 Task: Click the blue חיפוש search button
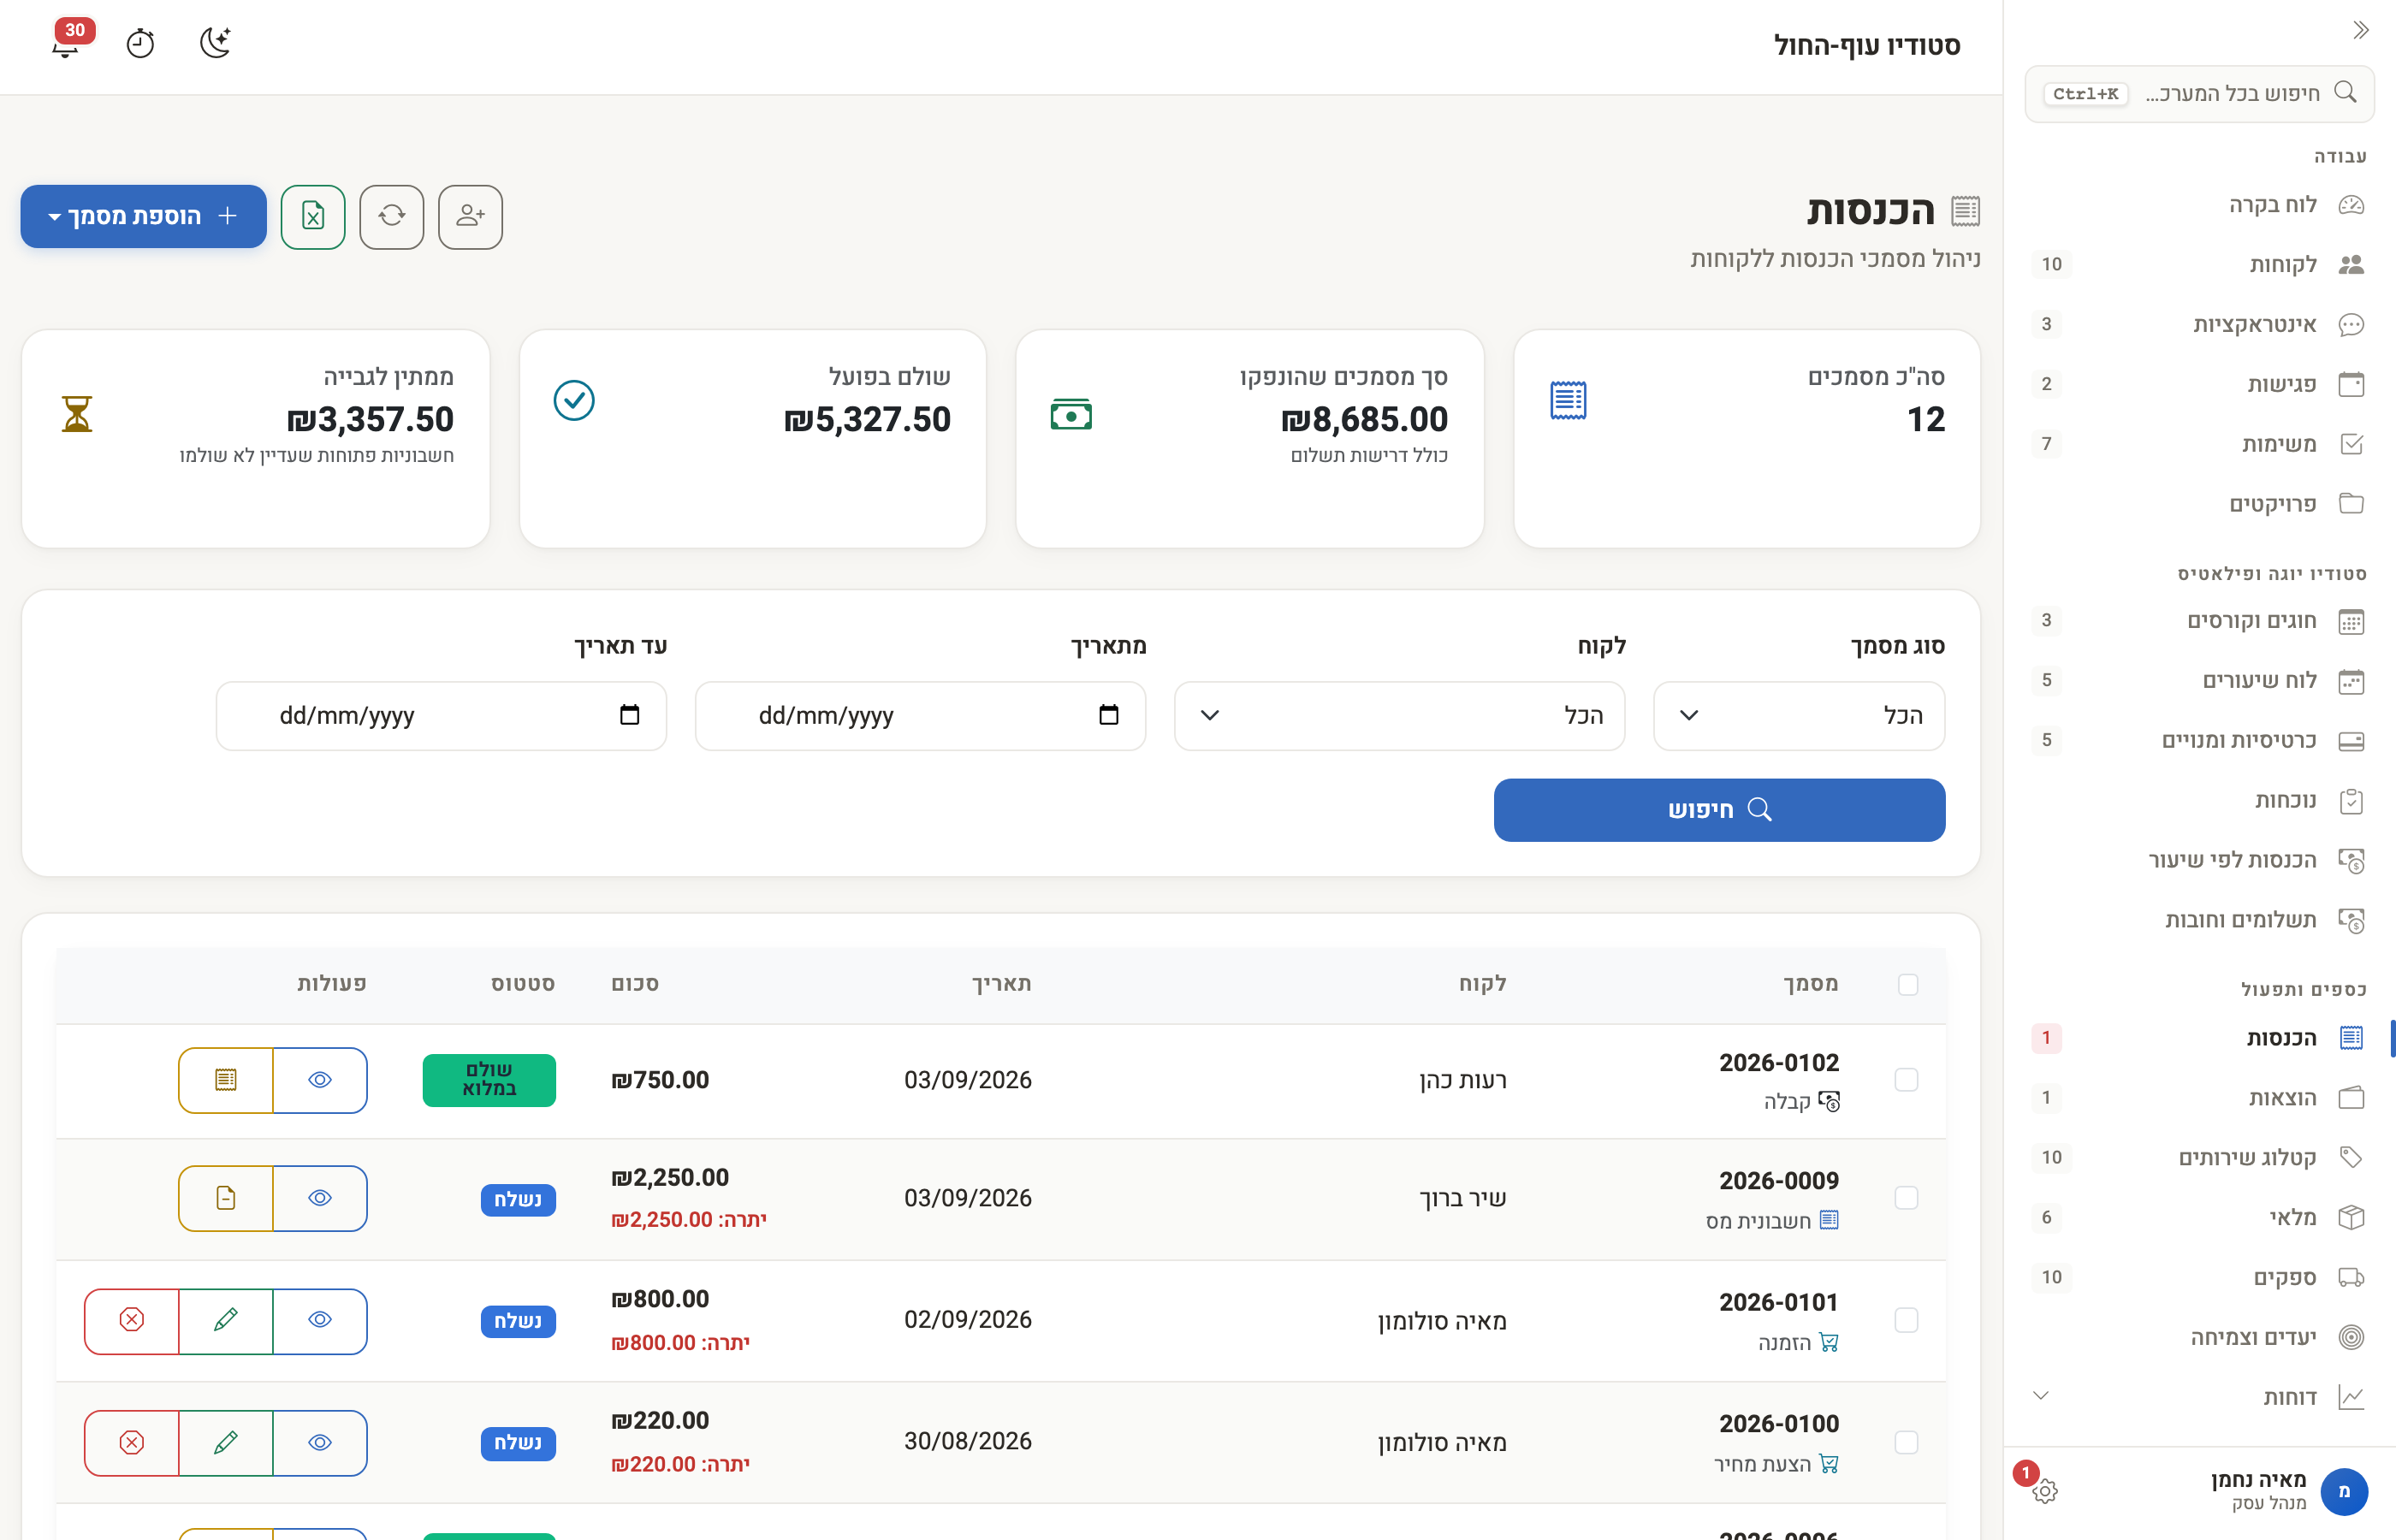1719,810
